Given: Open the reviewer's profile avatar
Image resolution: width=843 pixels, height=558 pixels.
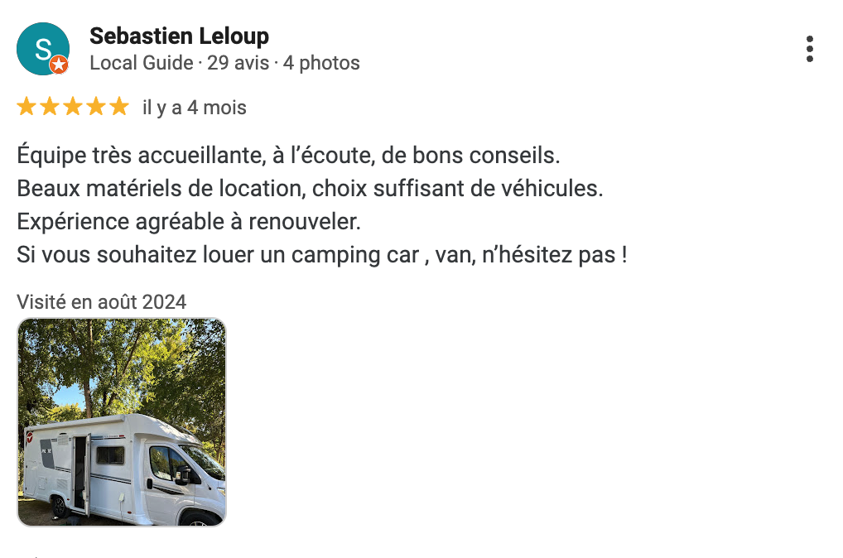Looking at the screenshot, I should pos(43,49).
